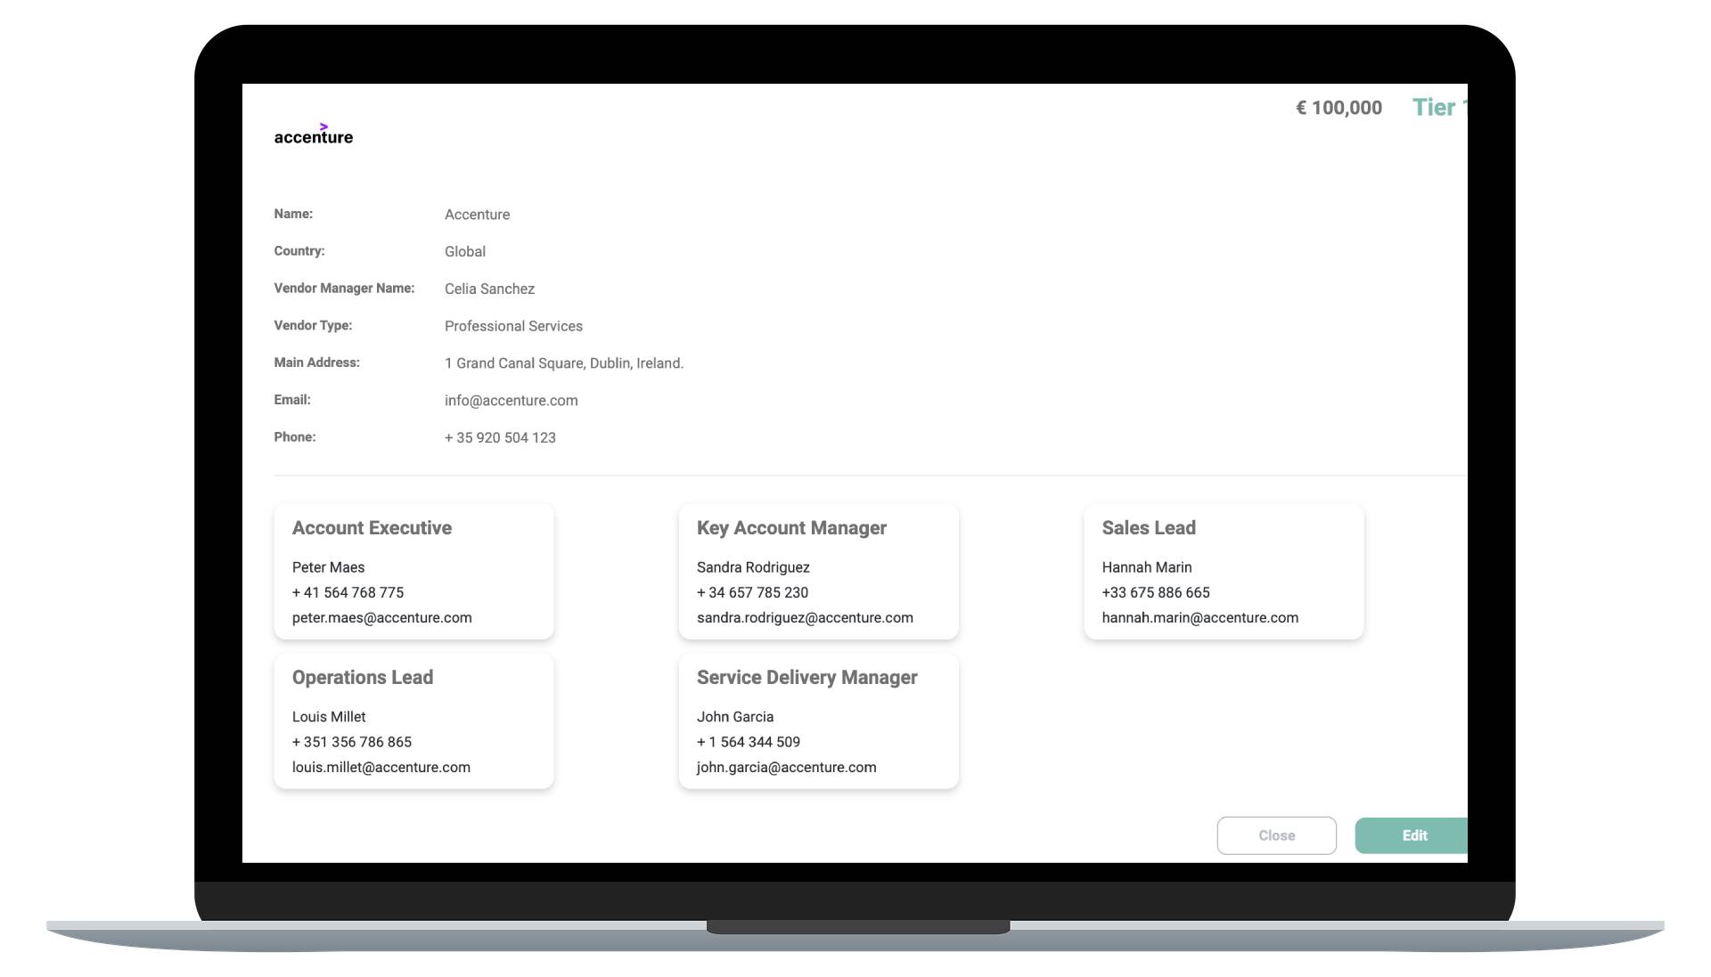Click the Edit button
Image resolution: width=1711 pixels, height=977 pixels.
(x=1412, y=835)
